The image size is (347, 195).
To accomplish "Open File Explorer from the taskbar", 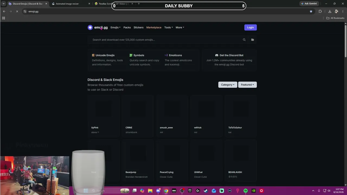I will click(x=150, y=191).
